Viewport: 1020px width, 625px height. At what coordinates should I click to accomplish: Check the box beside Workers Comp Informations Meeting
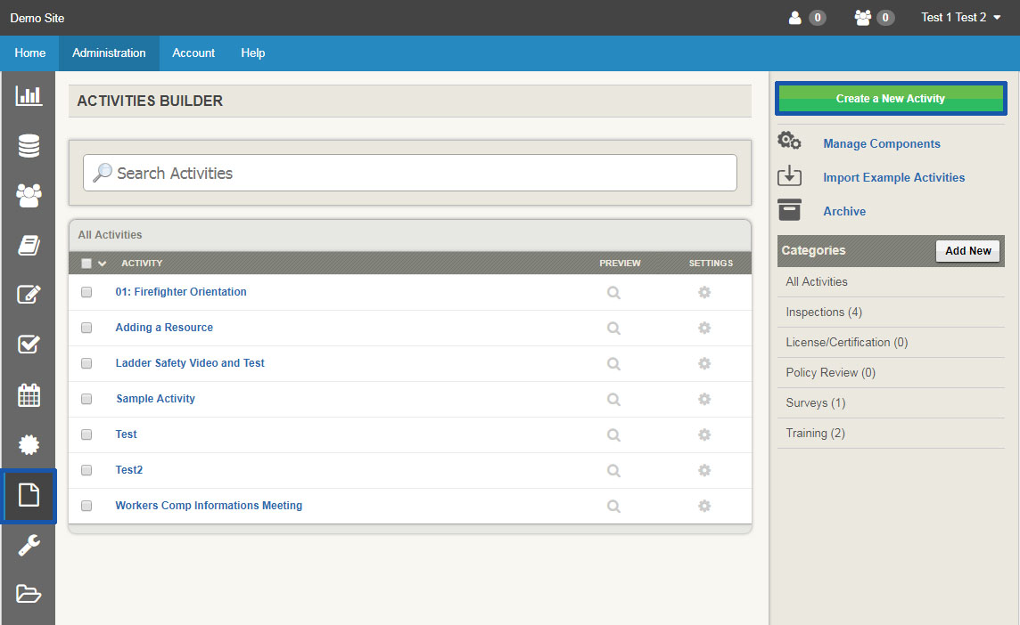(86, 506)
